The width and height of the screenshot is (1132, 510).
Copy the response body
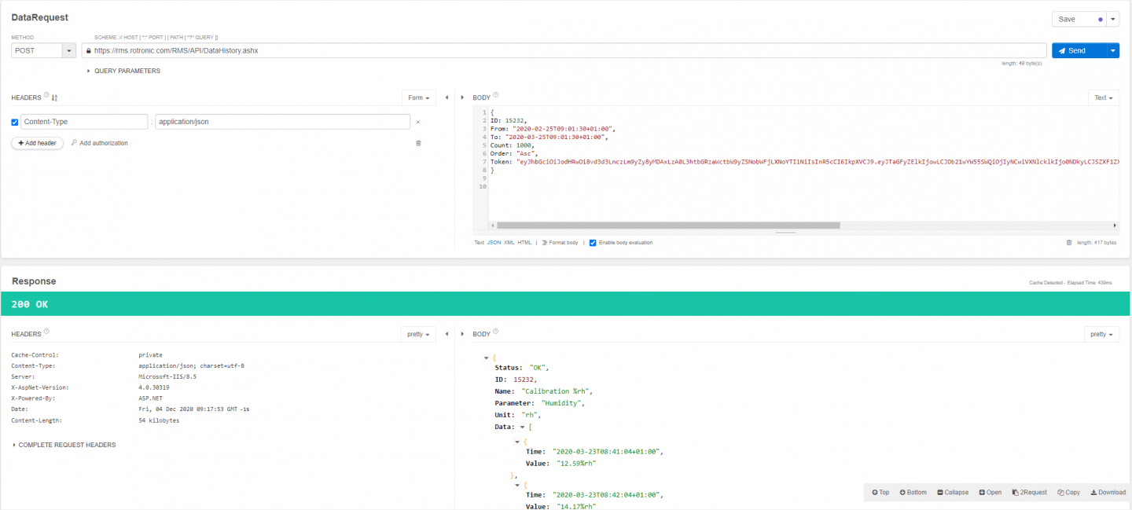coord(1069,492)
